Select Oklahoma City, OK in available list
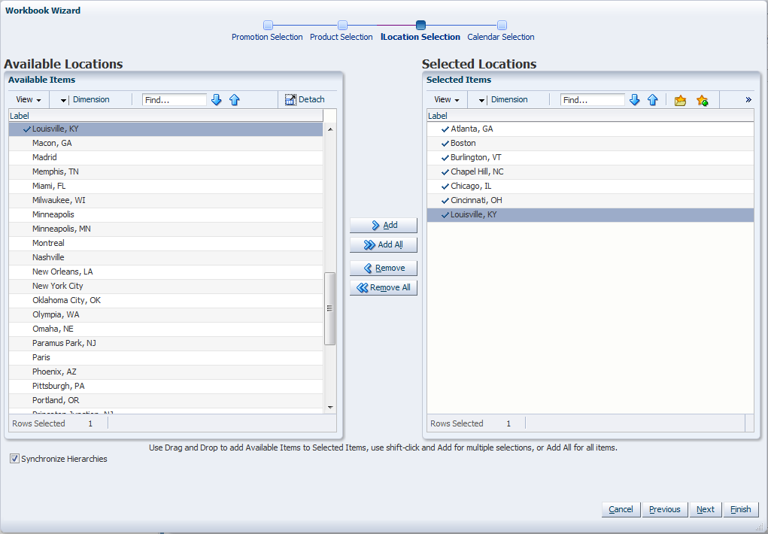The height and width of the screenshot is (534, 768). [165, 300]
